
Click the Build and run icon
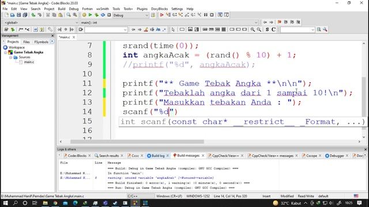(x=96, y=15)
